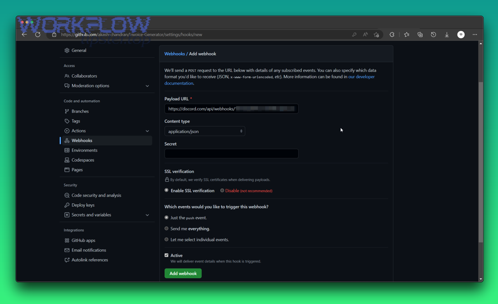Open the browser history icon

433,34
